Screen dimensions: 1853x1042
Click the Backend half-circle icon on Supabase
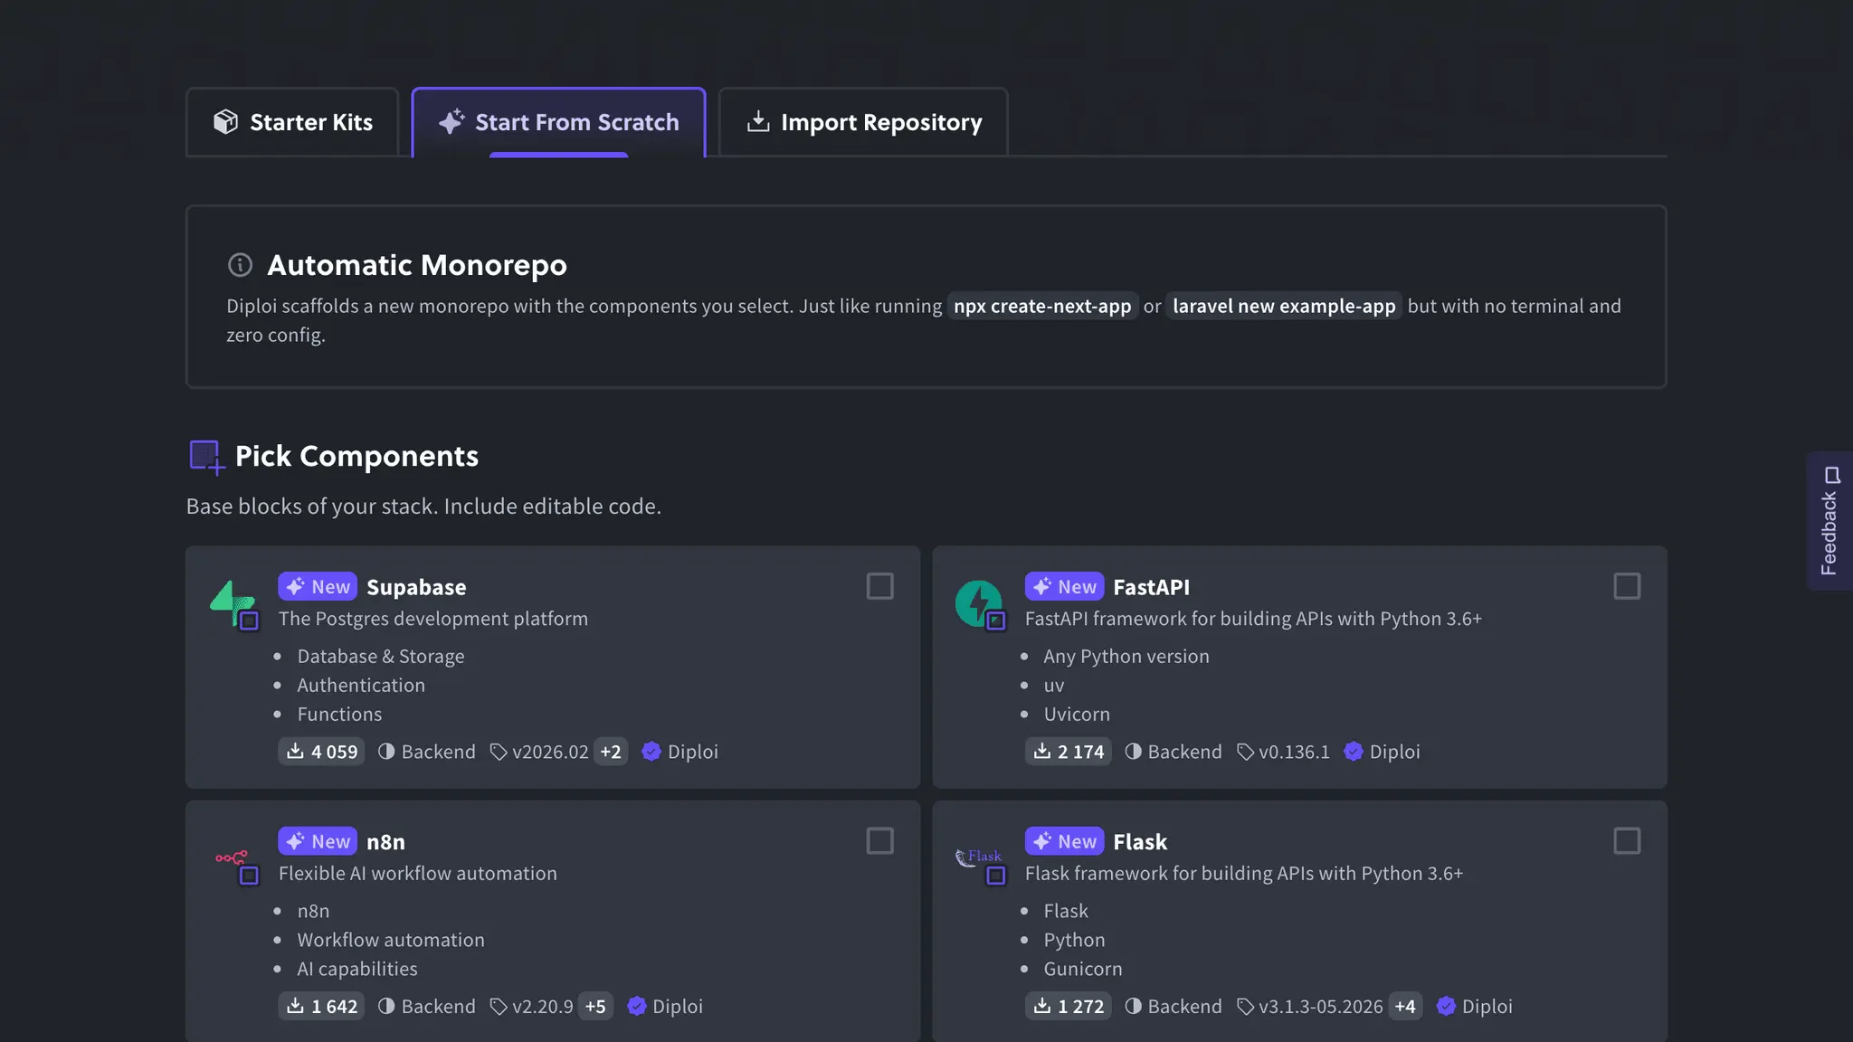tap(386, 752)
